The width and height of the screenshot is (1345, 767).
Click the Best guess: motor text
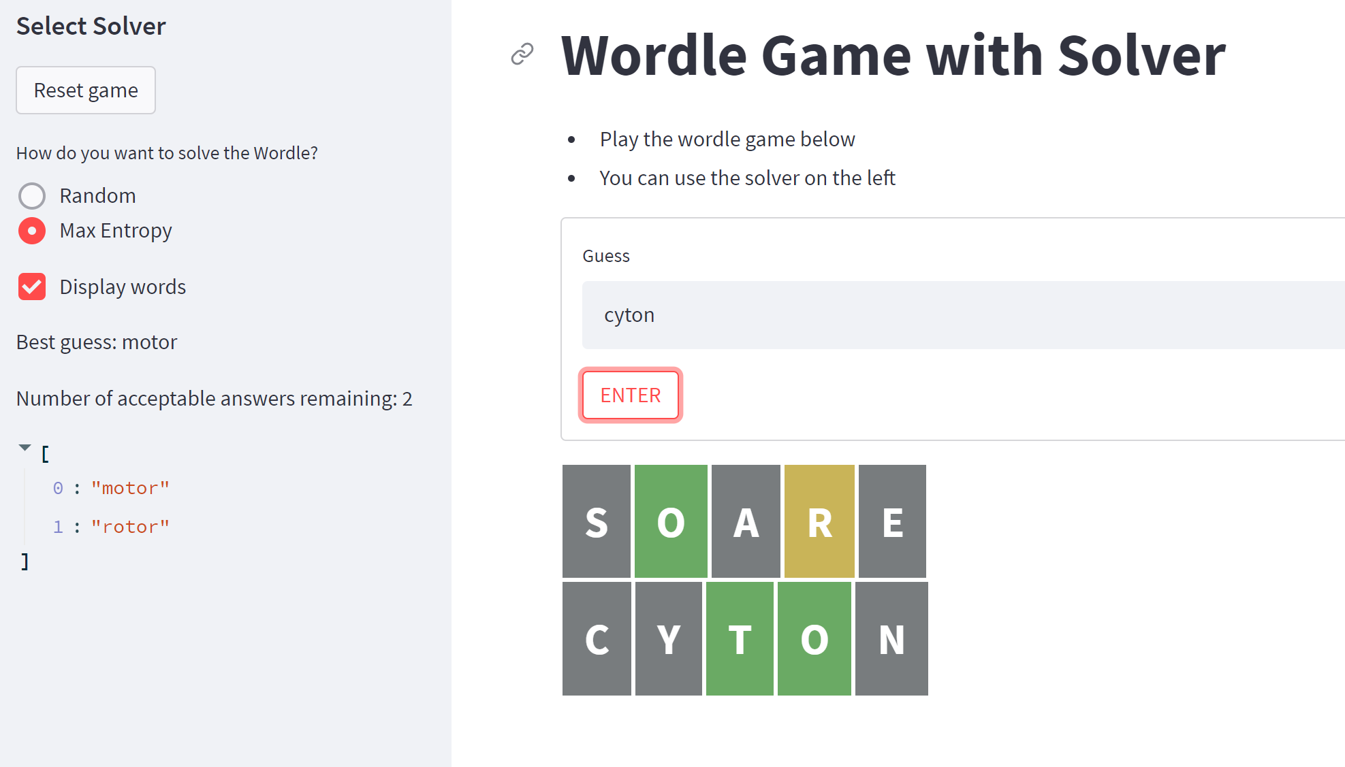[x=97, y=342]
